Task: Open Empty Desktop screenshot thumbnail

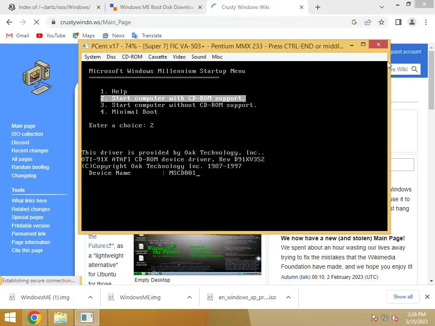Action: pyautogui.click(x=198, y=255)
